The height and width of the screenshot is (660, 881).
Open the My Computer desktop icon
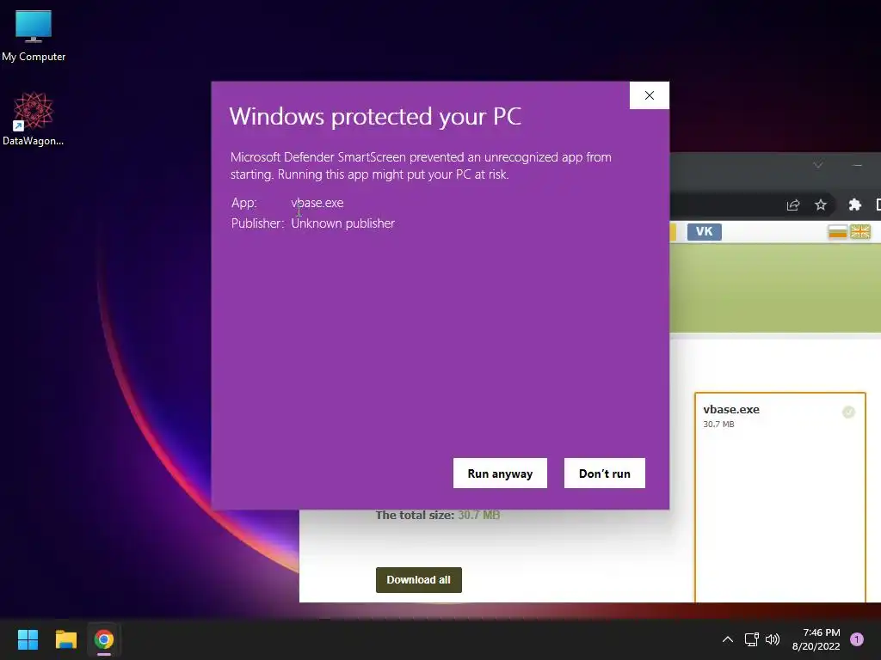pyautogui.click(x=34, y=35)
